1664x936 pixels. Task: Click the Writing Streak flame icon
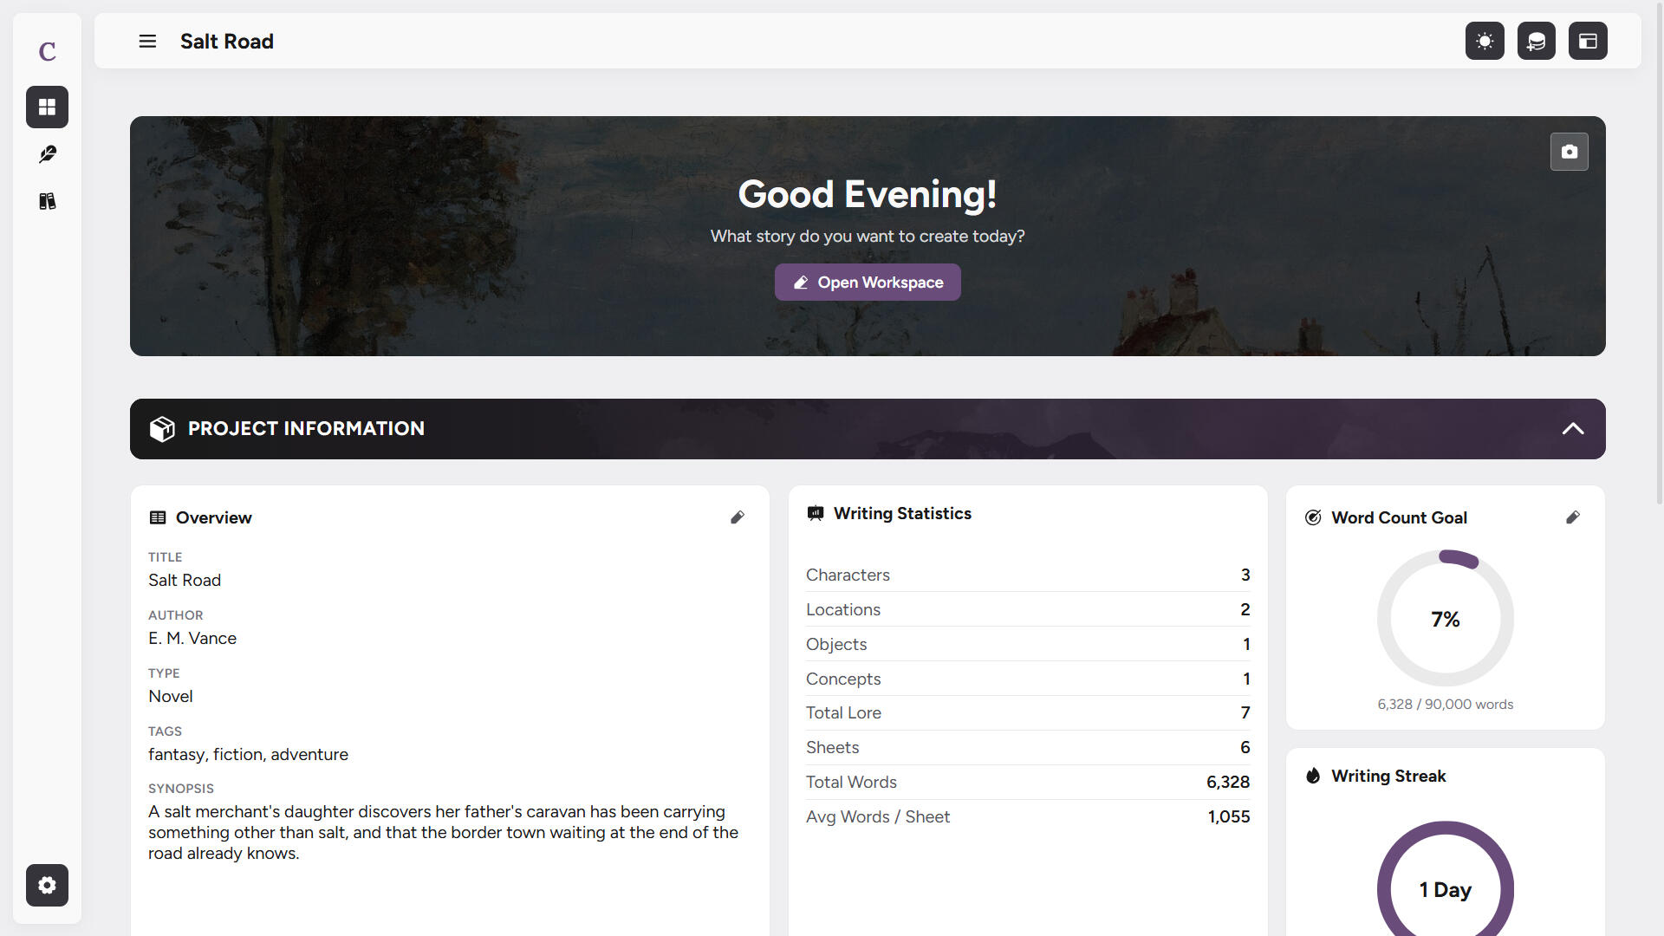tap(1313, 776)
